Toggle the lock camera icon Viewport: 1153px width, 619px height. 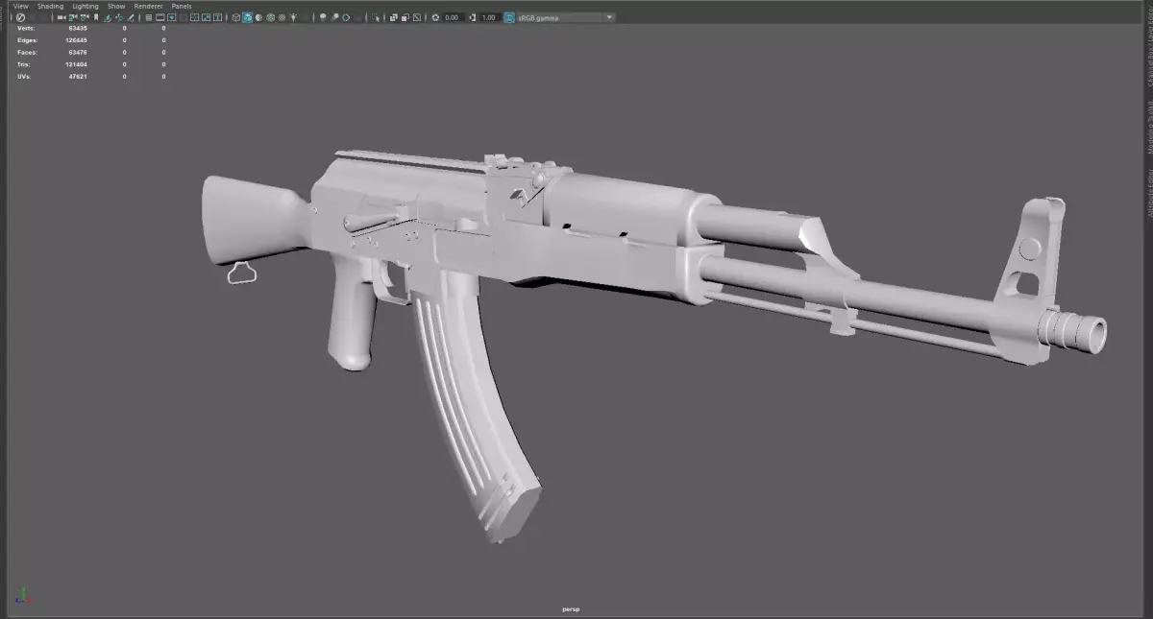click(x=73, y=17)
